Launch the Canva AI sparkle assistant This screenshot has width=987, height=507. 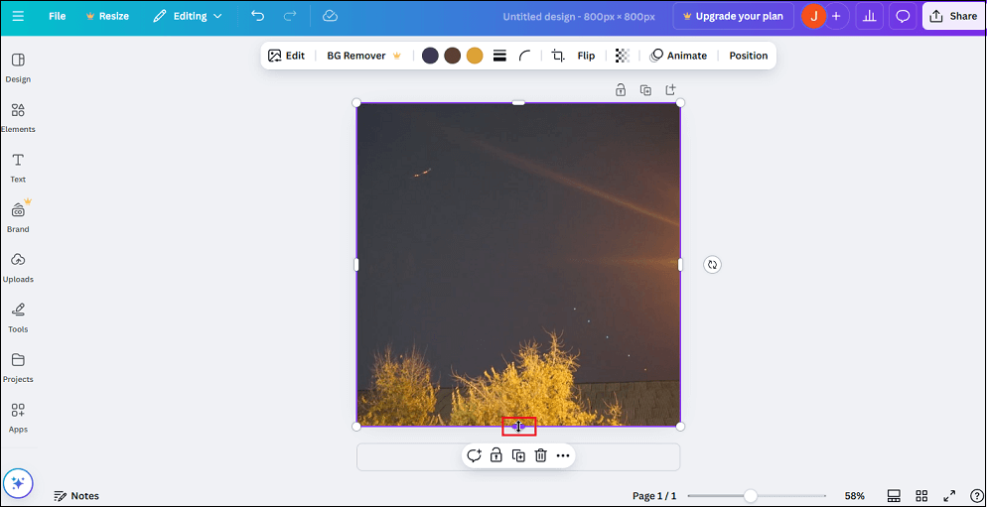click(18, 483)
